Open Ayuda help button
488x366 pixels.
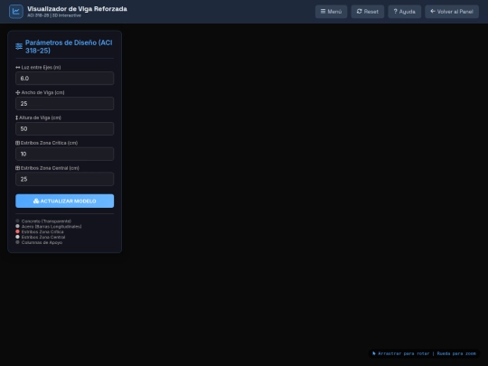click(x=404, y=12)
